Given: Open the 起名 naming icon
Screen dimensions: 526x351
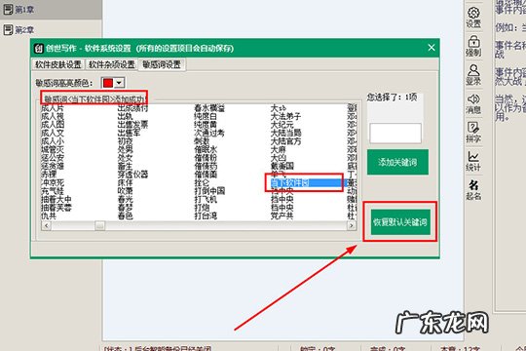Looking at the screenshot, I should (473, 190).
